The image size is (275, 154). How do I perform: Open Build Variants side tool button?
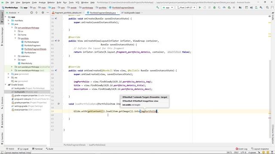tap(2, 121)
